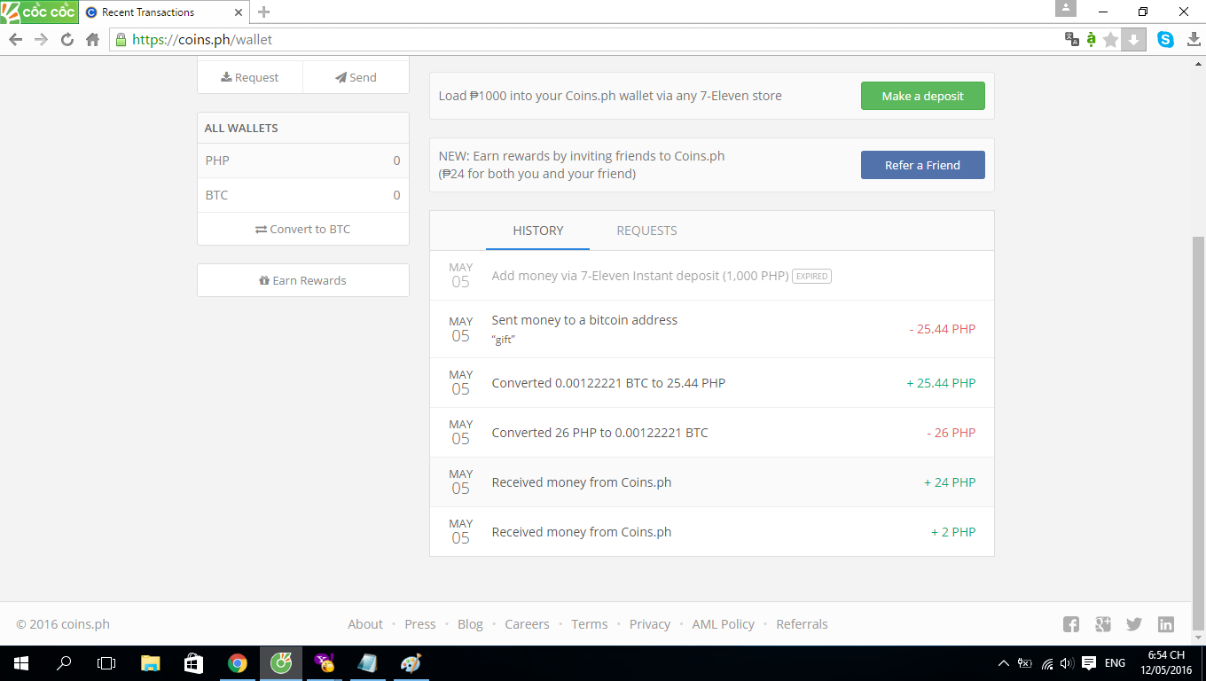Visit the coins.ph LinkedIn icon

pyautogui.click(x=1166, y=624)
